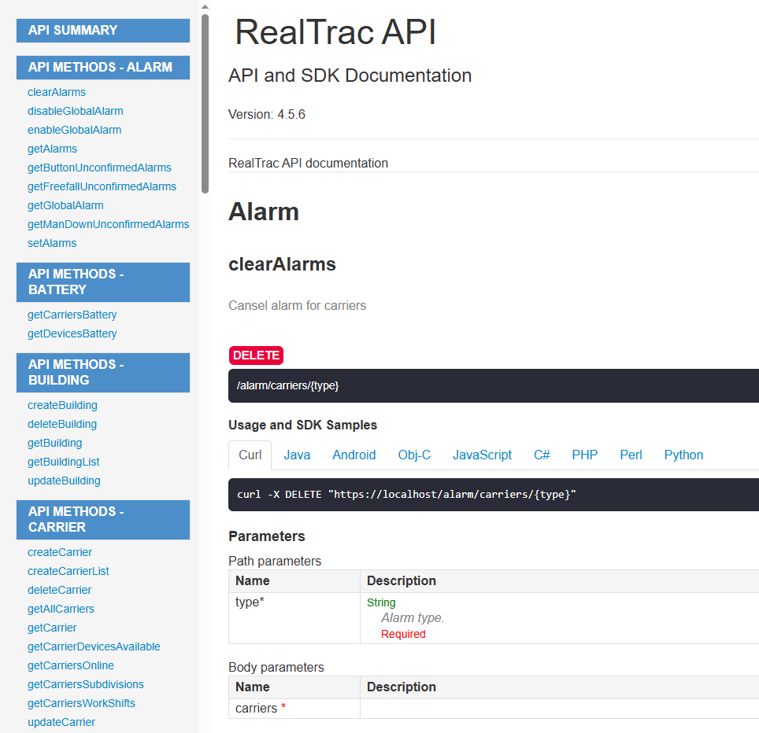Navigate to createBuilding in the sidebar
The width and height of the screenshot is (759, 733).
62,405
